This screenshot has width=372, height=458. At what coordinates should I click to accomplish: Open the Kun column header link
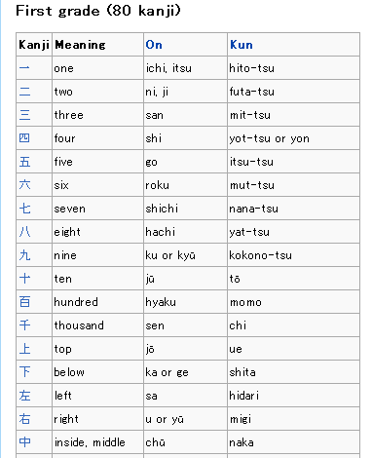[x=241, y=45]
